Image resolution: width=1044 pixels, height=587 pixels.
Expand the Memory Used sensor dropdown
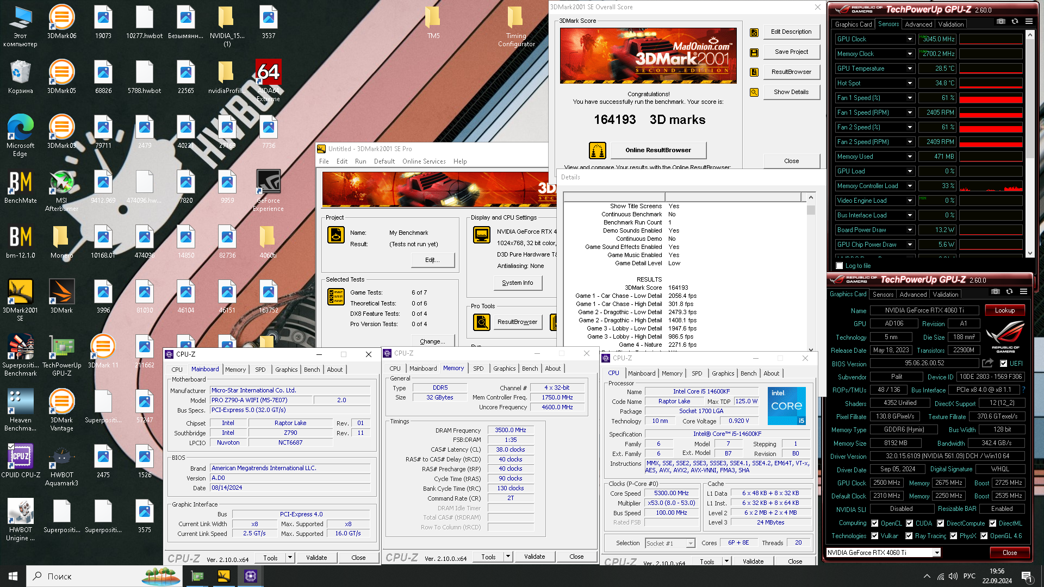click(910, 157)
